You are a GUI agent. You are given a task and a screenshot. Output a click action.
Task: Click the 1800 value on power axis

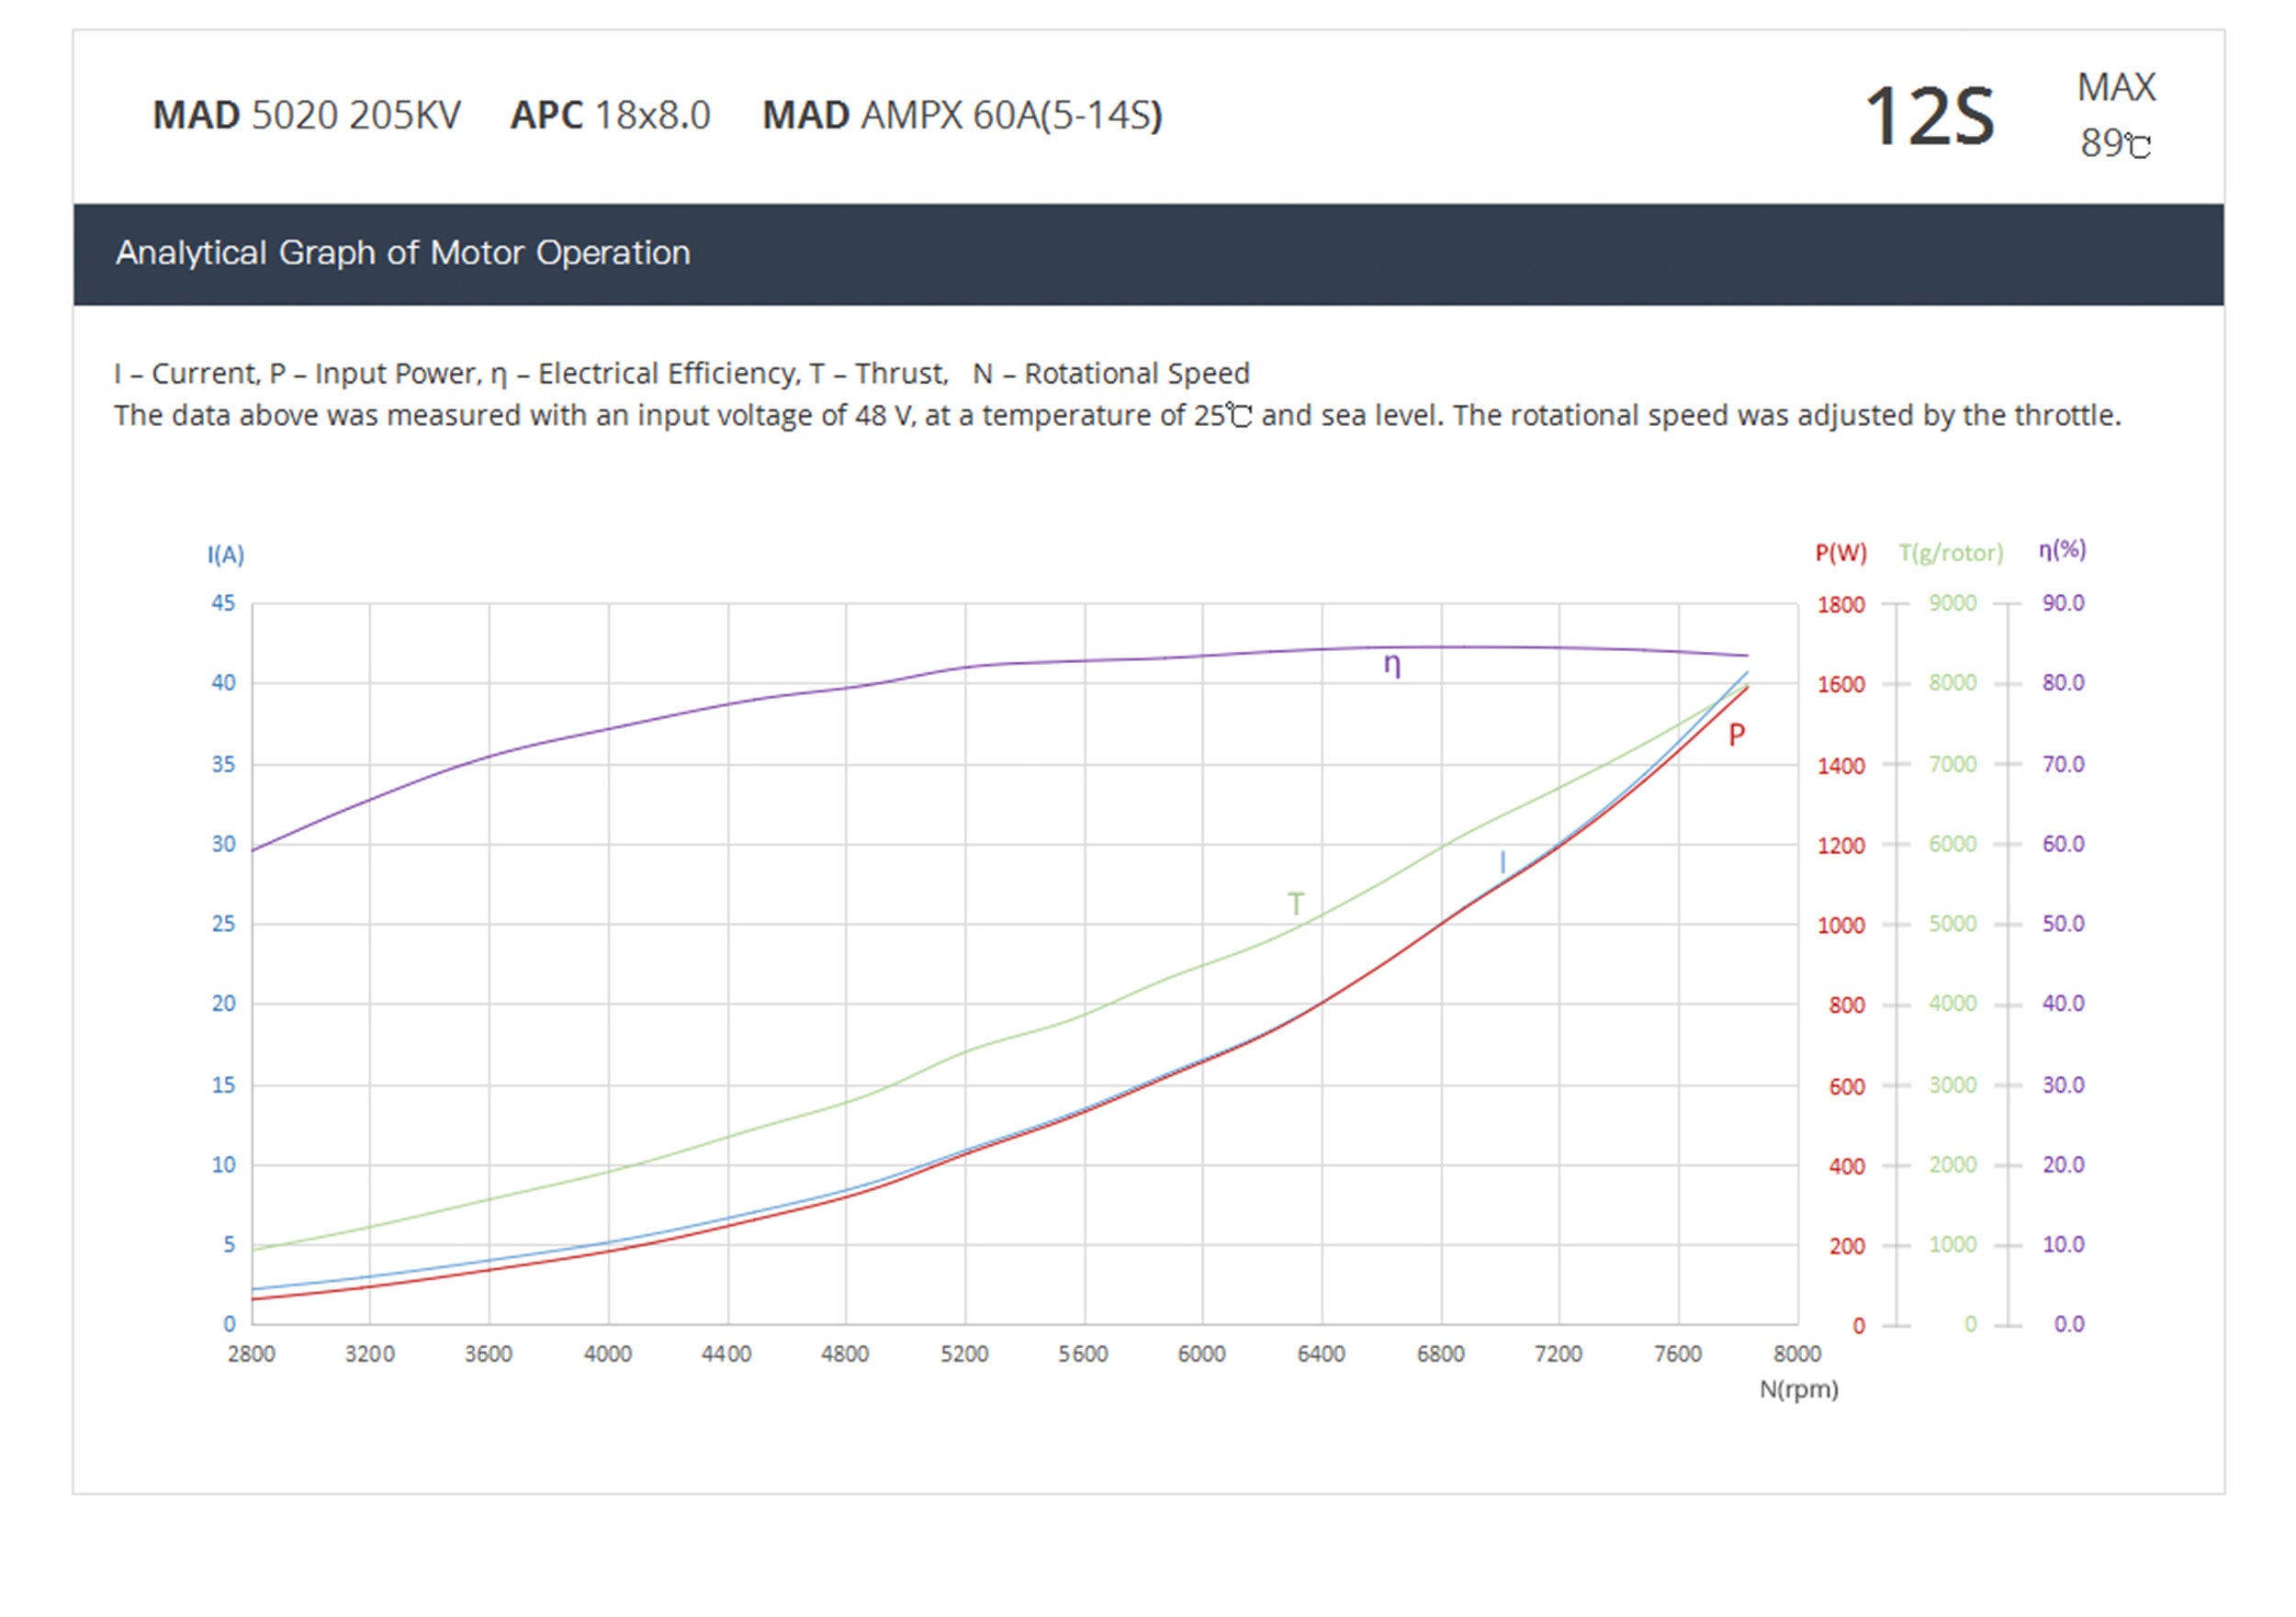click(x=1841, y=605)
